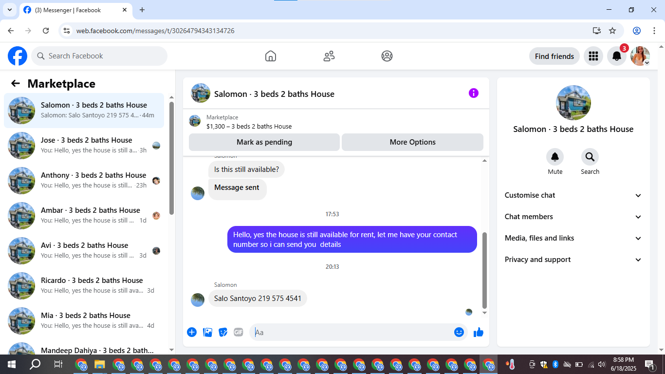Viewport: 665px width, 374px height.
Task: Send a thumbs up like
Action: (x=479, y=332)
